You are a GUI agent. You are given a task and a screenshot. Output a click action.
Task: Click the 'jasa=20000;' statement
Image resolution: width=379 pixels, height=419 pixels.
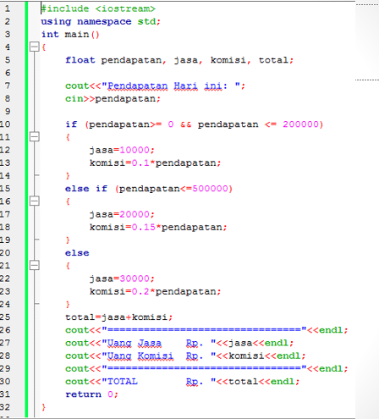[x=122, y=214]
